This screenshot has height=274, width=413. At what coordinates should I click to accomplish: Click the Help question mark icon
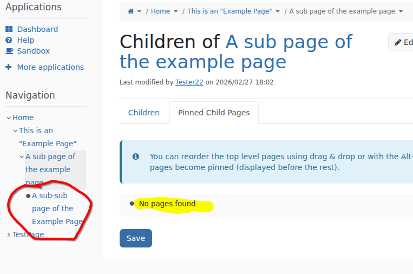point(9,40)
